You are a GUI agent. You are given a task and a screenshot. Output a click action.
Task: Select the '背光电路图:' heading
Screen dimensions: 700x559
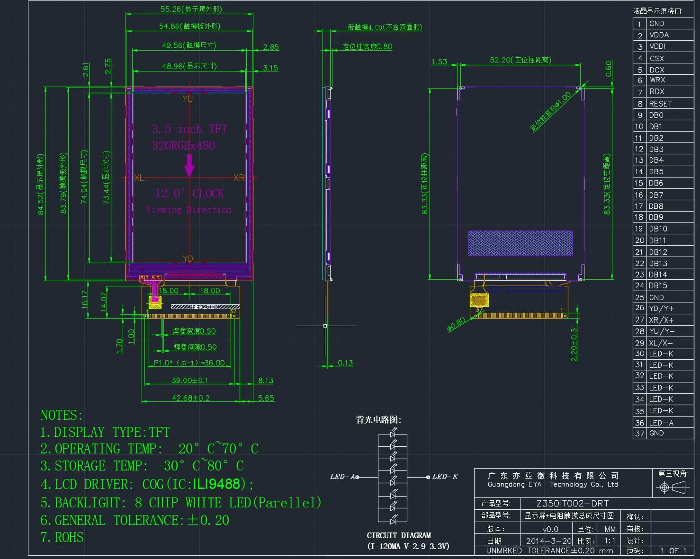tap(378, 419)
